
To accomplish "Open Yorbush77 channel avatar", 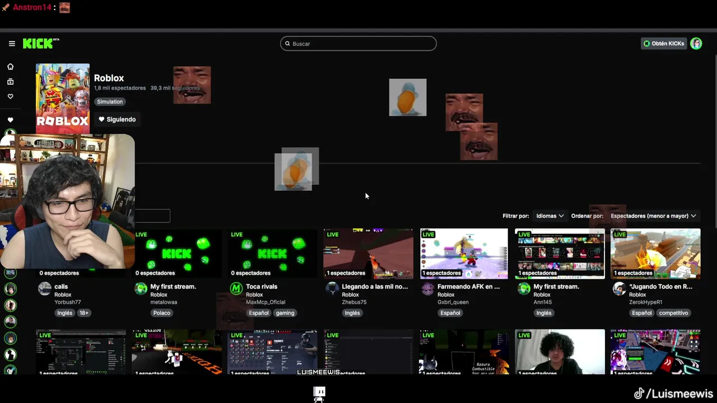I will click(45, 289).
